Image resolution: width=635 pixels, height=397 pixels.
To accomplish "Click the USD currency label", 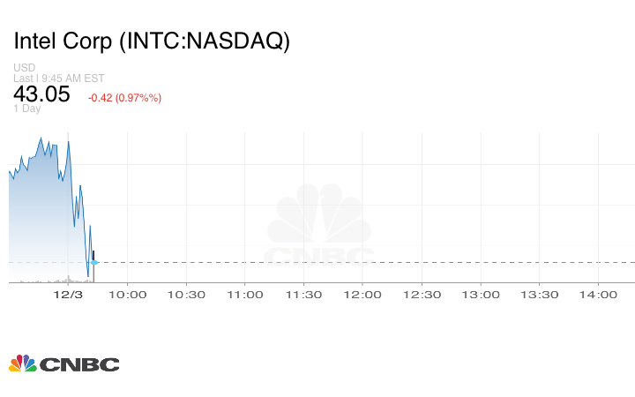I will [25, 68].
